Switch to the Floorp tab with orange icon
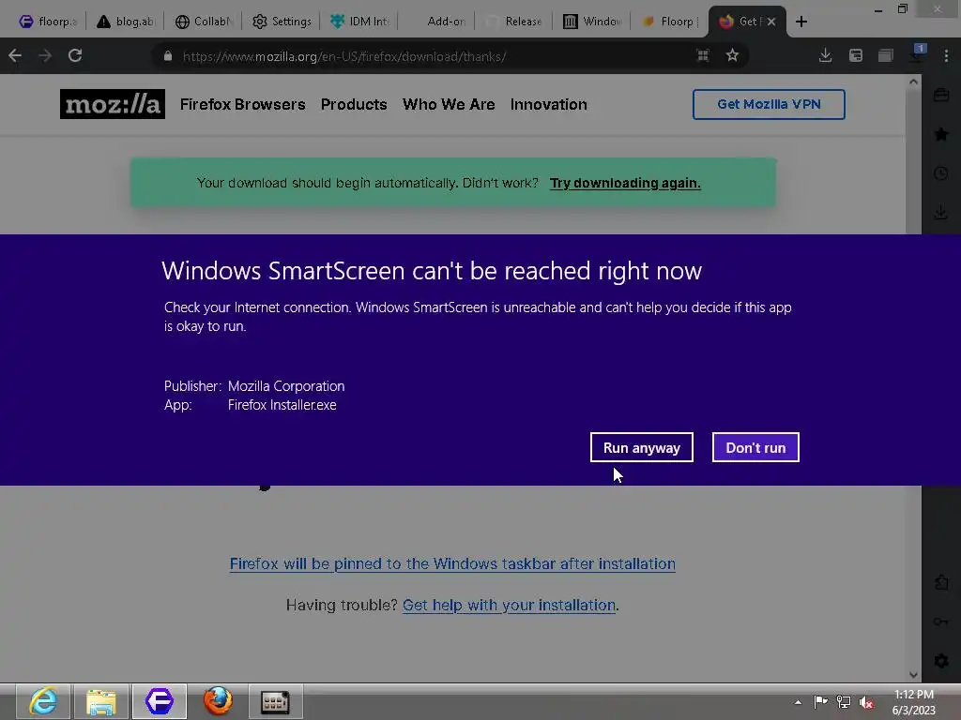This screenshot has width=961, height=720. pyautogui.click(x=669, y=22)
